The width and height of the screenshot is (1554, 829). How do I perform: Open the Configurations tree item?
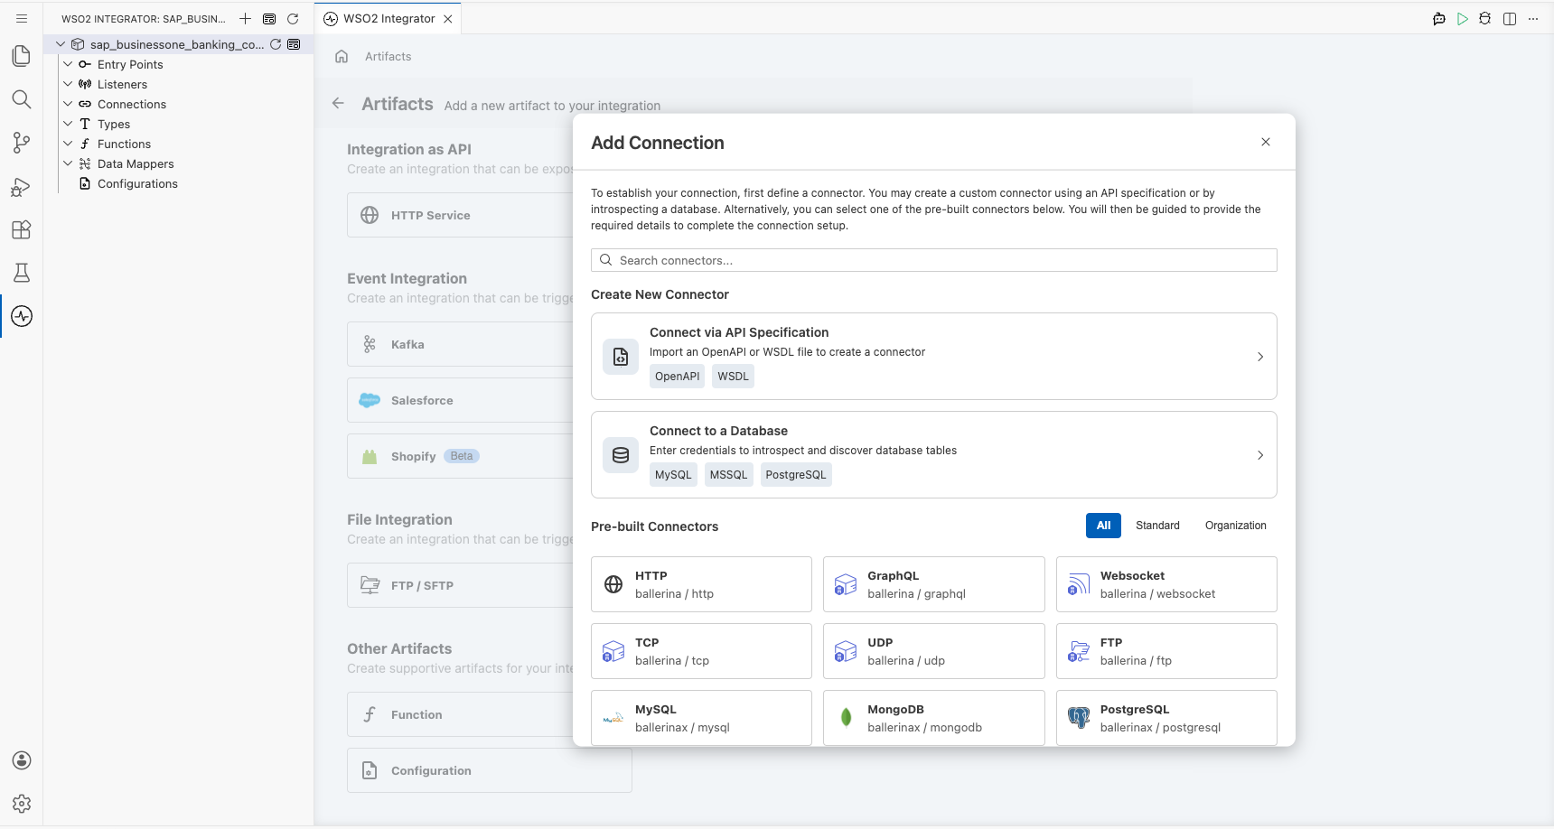point(137,183)
